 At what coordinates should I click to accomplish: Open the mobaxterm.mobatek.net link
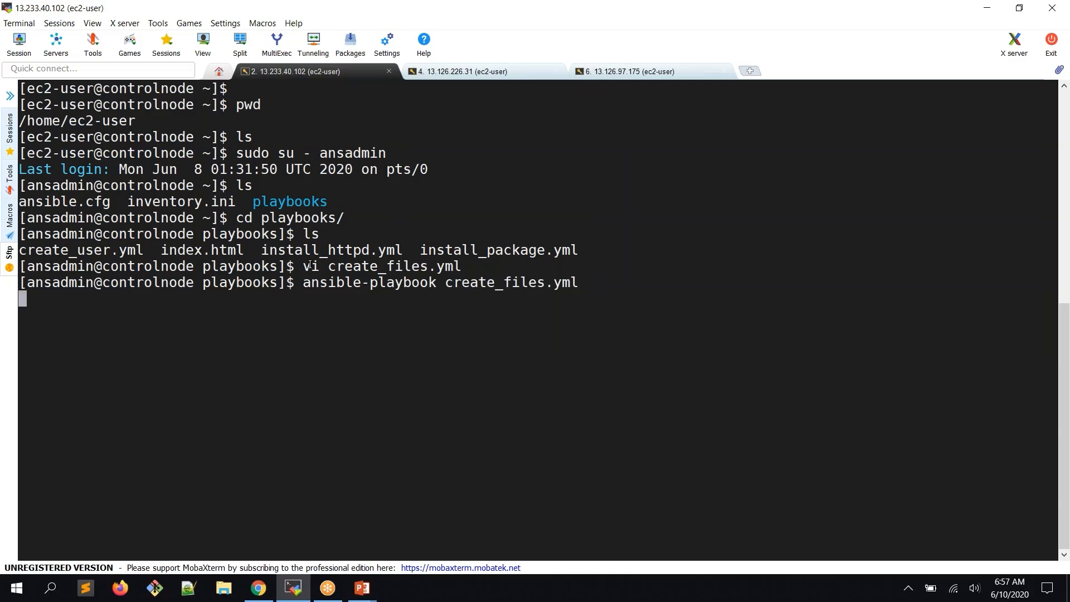tap(460, 567)
